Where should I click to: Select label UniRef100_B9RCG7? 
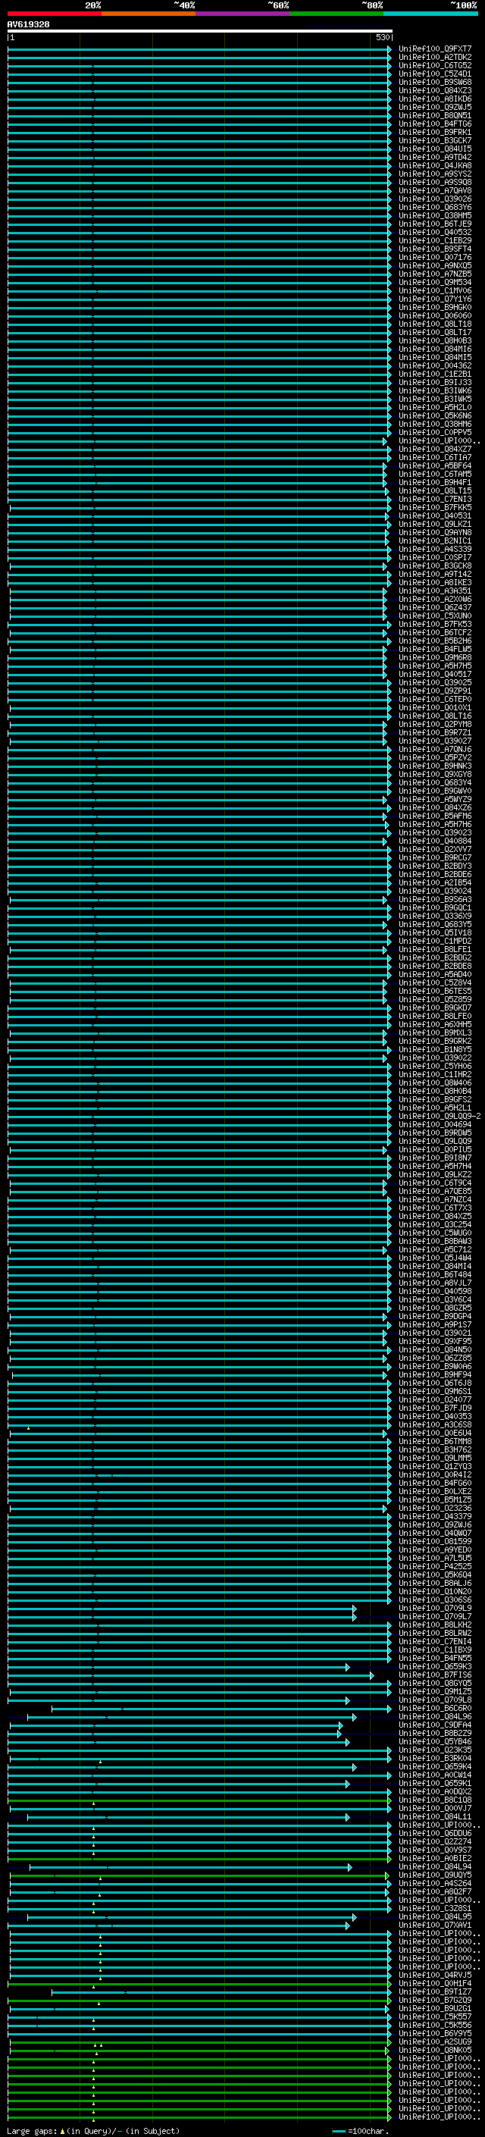click(x=435, y=858)
